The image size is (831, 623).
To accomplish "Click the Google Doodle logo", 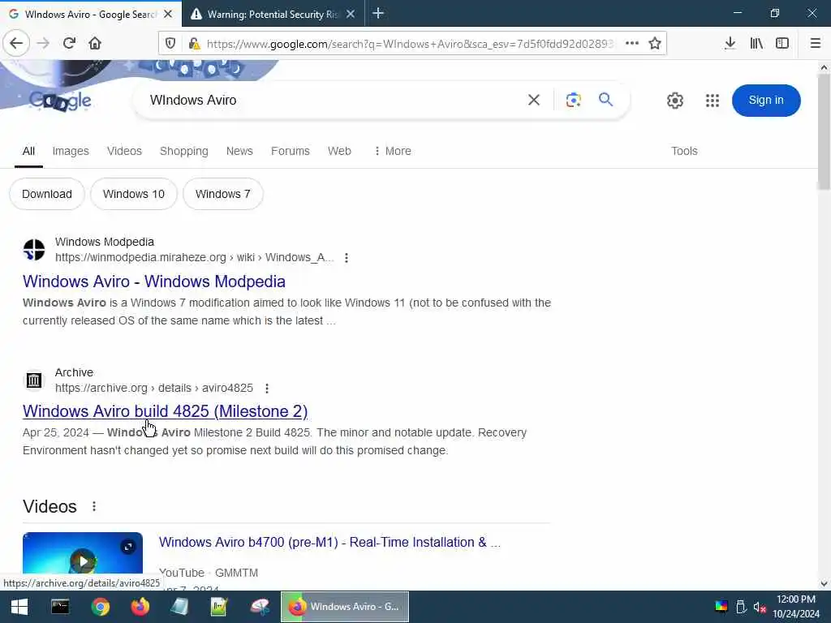I will pyautogui.click(x=60, y=100).
